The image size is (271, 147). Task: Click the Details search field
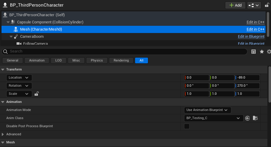126,52
